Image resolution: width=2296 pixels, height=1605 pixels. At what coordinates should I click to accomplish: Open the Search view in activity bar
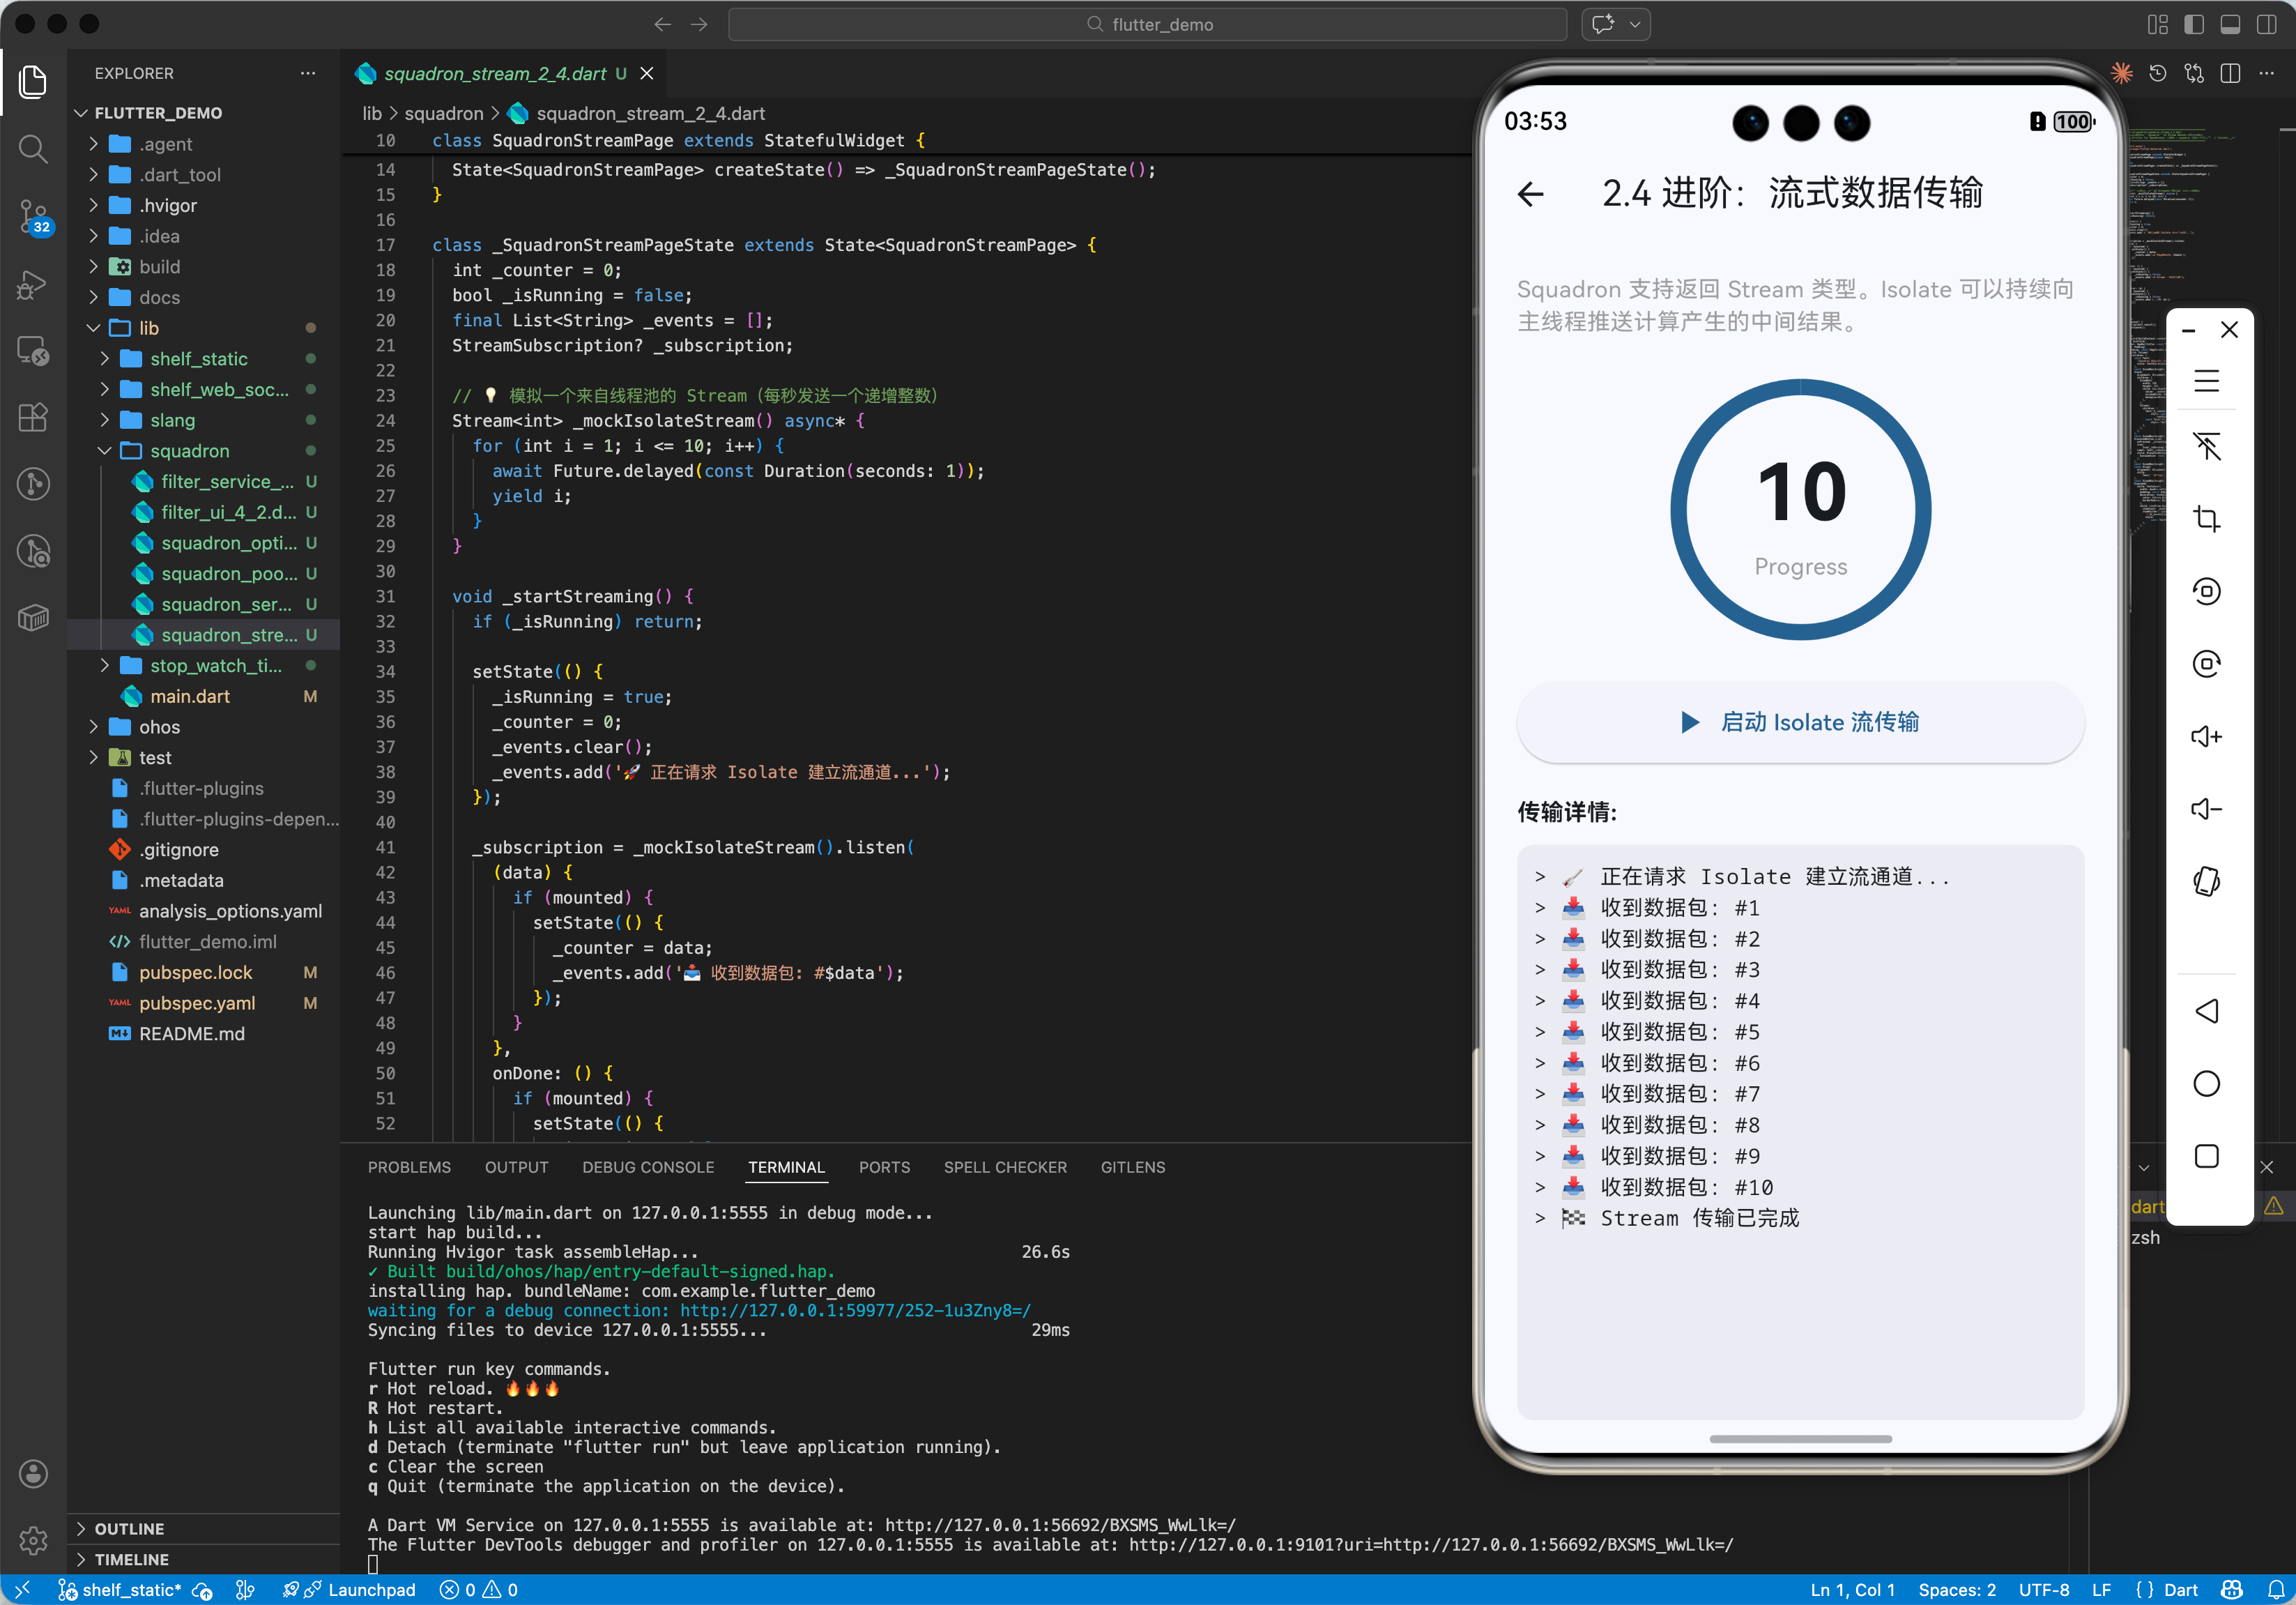point(33,149)
